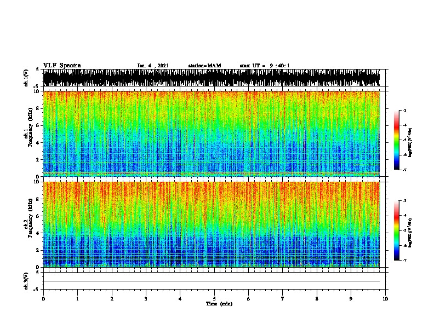Image resolution: width=434 pixels, height=335 pixels.
Task: Click the "VLF Spectra" title text
Action: [x=62, y=66]
